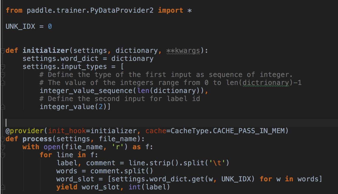
Task: Click fold end marker at 'The value' comment
Action: coord(2,83)
